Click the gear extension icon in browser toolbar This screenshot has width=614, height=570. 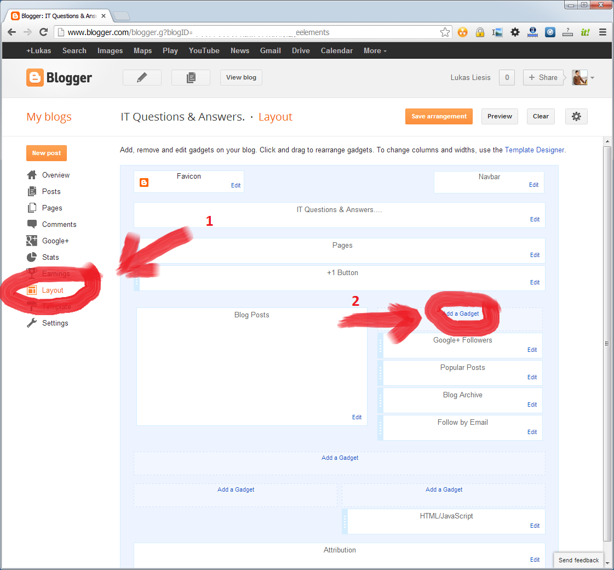point(515,32)
